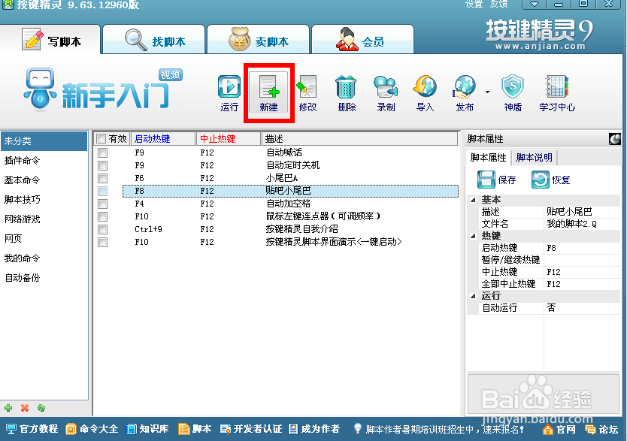Open the dropdown arrow beside 发布
627x441 pixels.
coord(487,92)
